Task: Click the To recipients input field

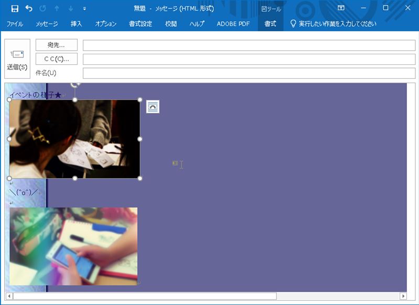Action: (249, 45)
